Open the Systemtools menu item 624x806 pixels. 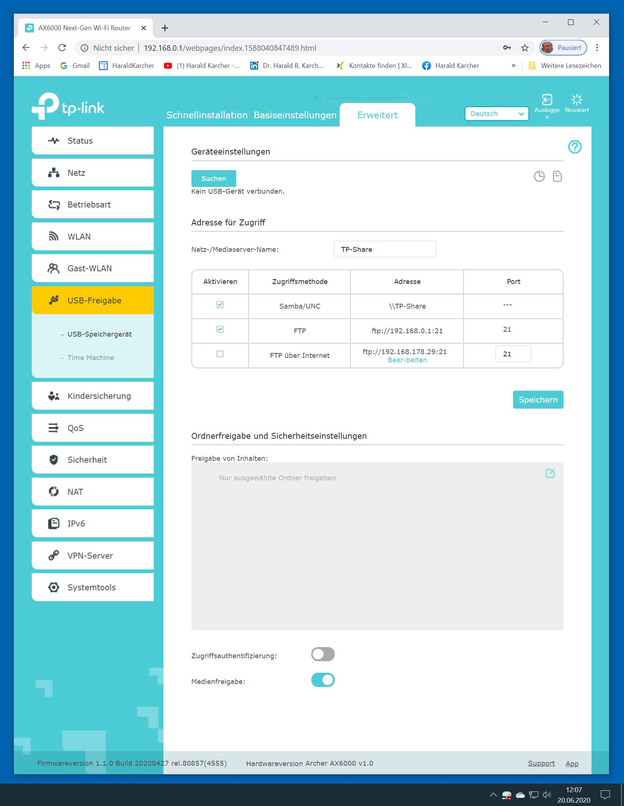93,587
